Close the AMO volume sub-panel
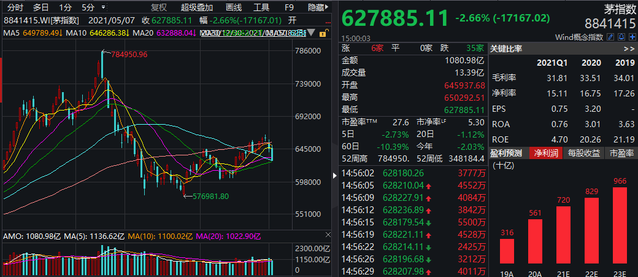The image size is (638, 277). 328,235
